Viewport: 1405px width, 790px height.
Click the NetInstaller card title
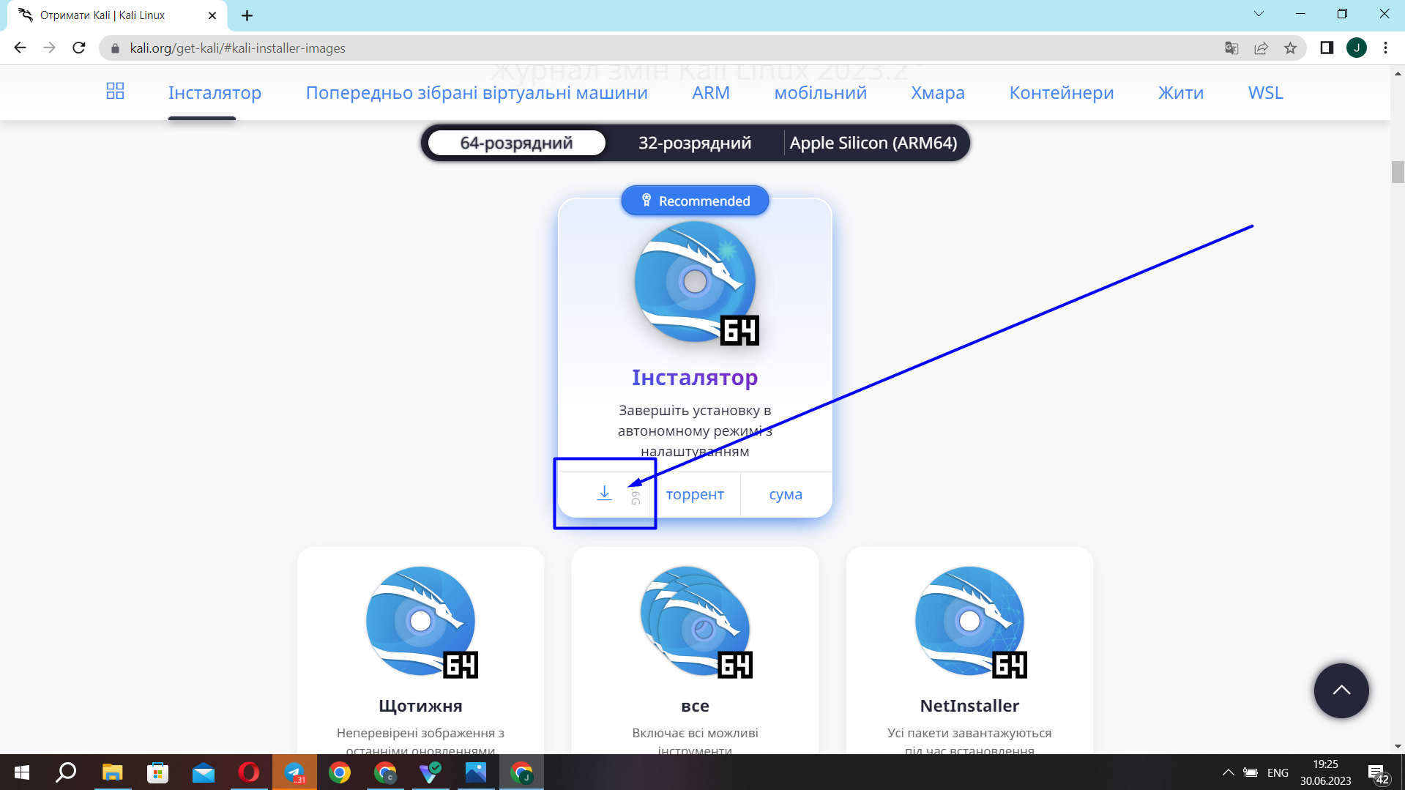969,706
